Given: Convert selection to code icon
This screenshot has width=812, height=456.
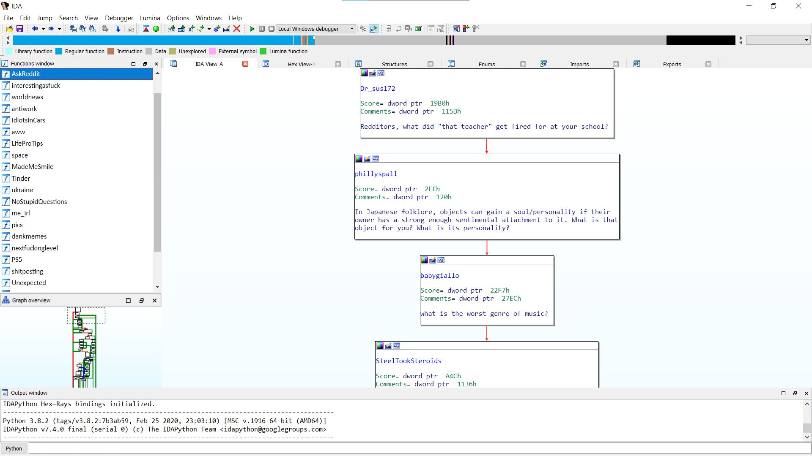Looking at the screenshot, I should pos(172,29).
